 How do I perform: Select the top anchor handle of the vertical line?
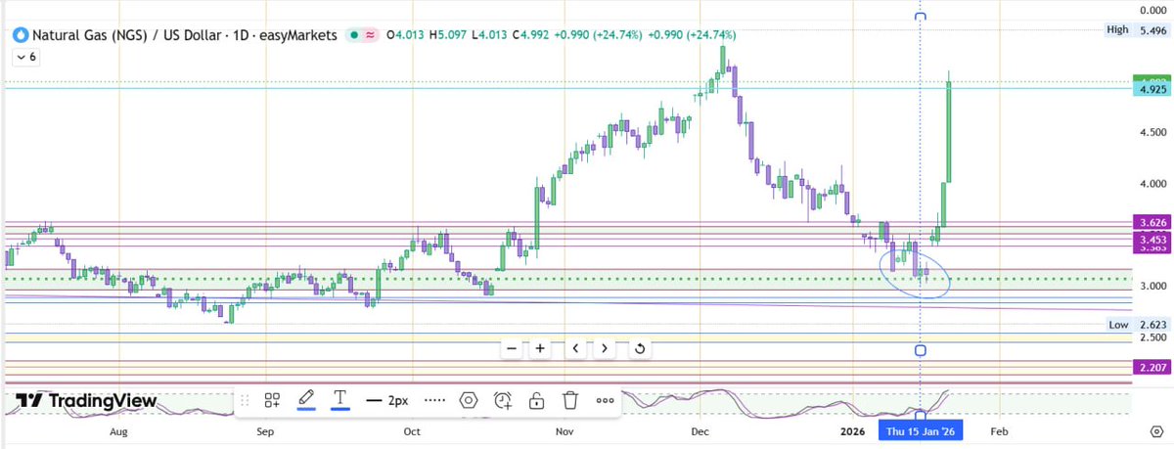(x=920, y=17)
